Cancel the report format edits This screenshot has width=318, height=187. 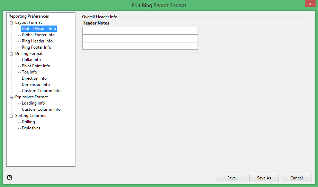pos(297,178)
